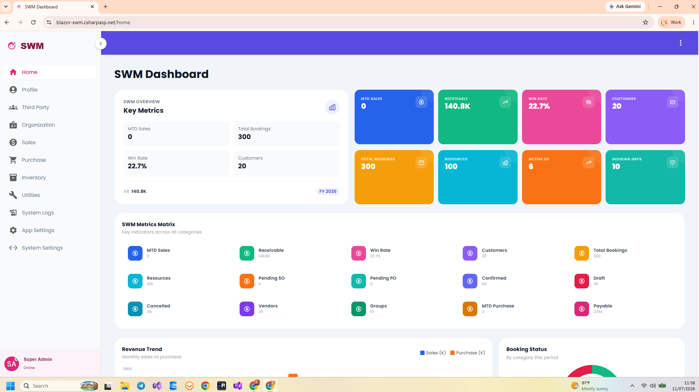This screenshot has height=392, width=699.
Task: Open the tab search dropdown
Action: pos(6,7)
